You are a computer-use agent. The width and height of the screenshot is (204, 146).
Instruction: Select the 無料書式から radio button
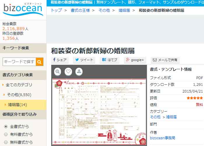point(6,142)
